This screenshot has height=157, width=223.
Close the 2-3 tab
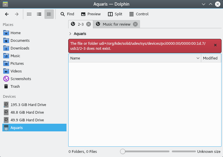tap(89, 24)
